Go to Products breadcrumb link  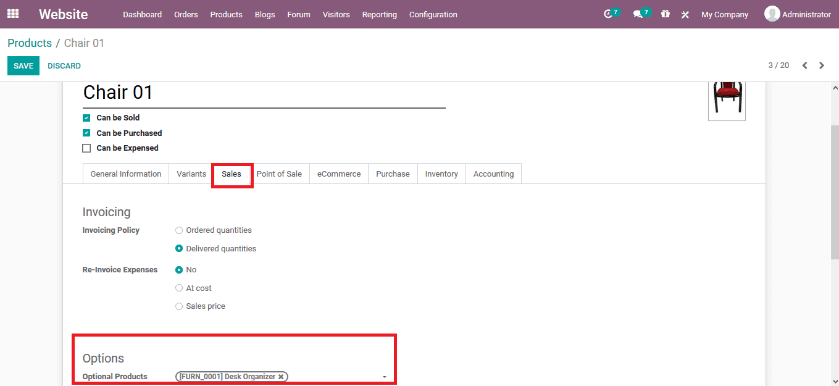coord(30,43)
